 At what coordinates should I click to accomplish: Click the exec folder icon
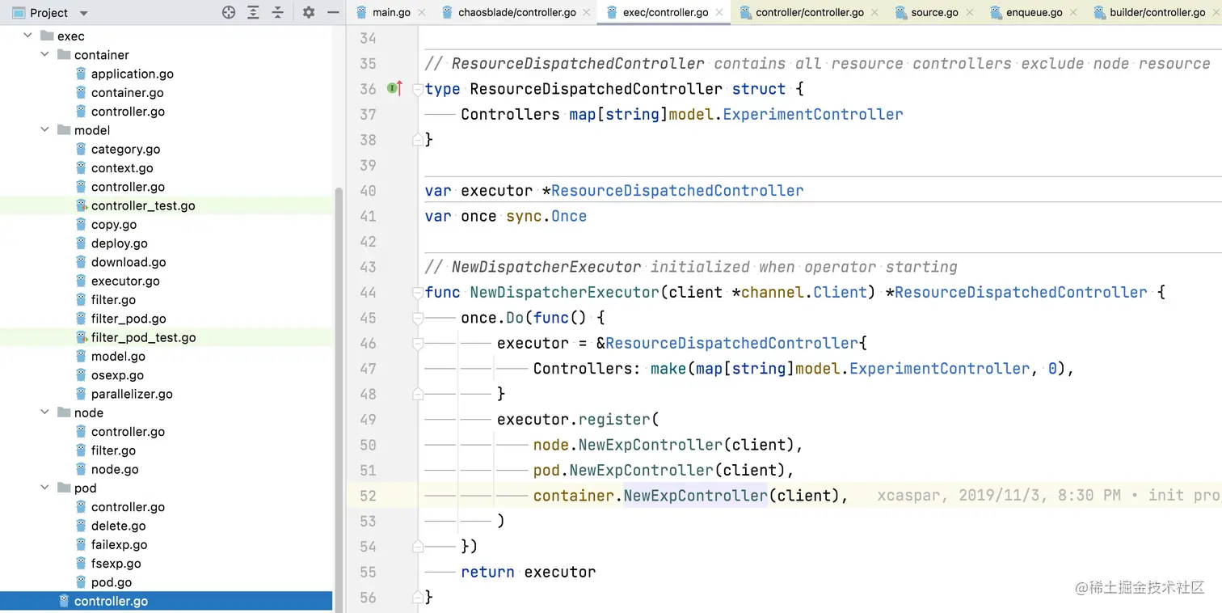46,36
